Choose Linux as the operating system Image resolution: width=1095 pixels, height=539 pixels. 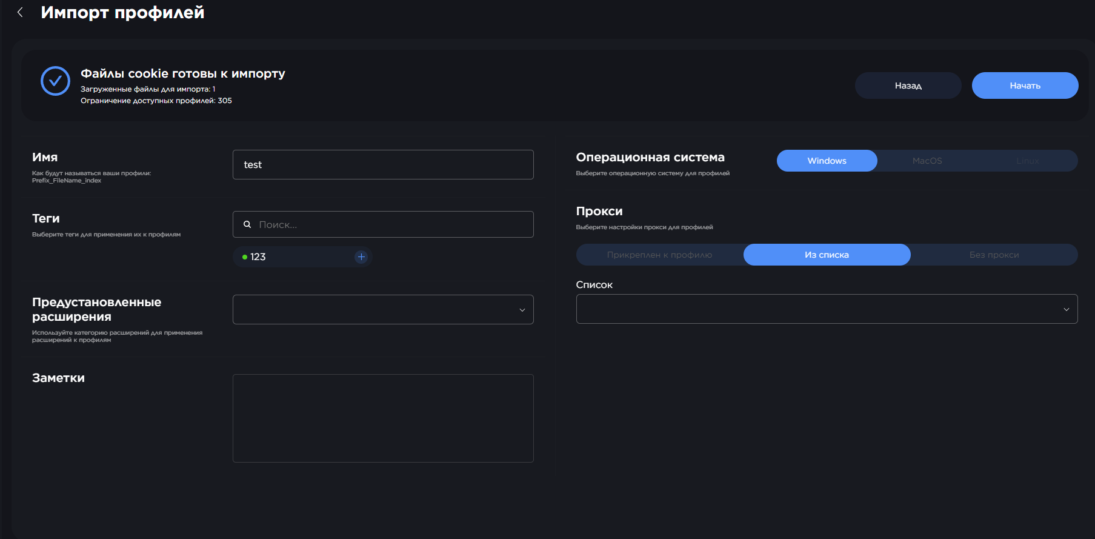click(1027, 161)
